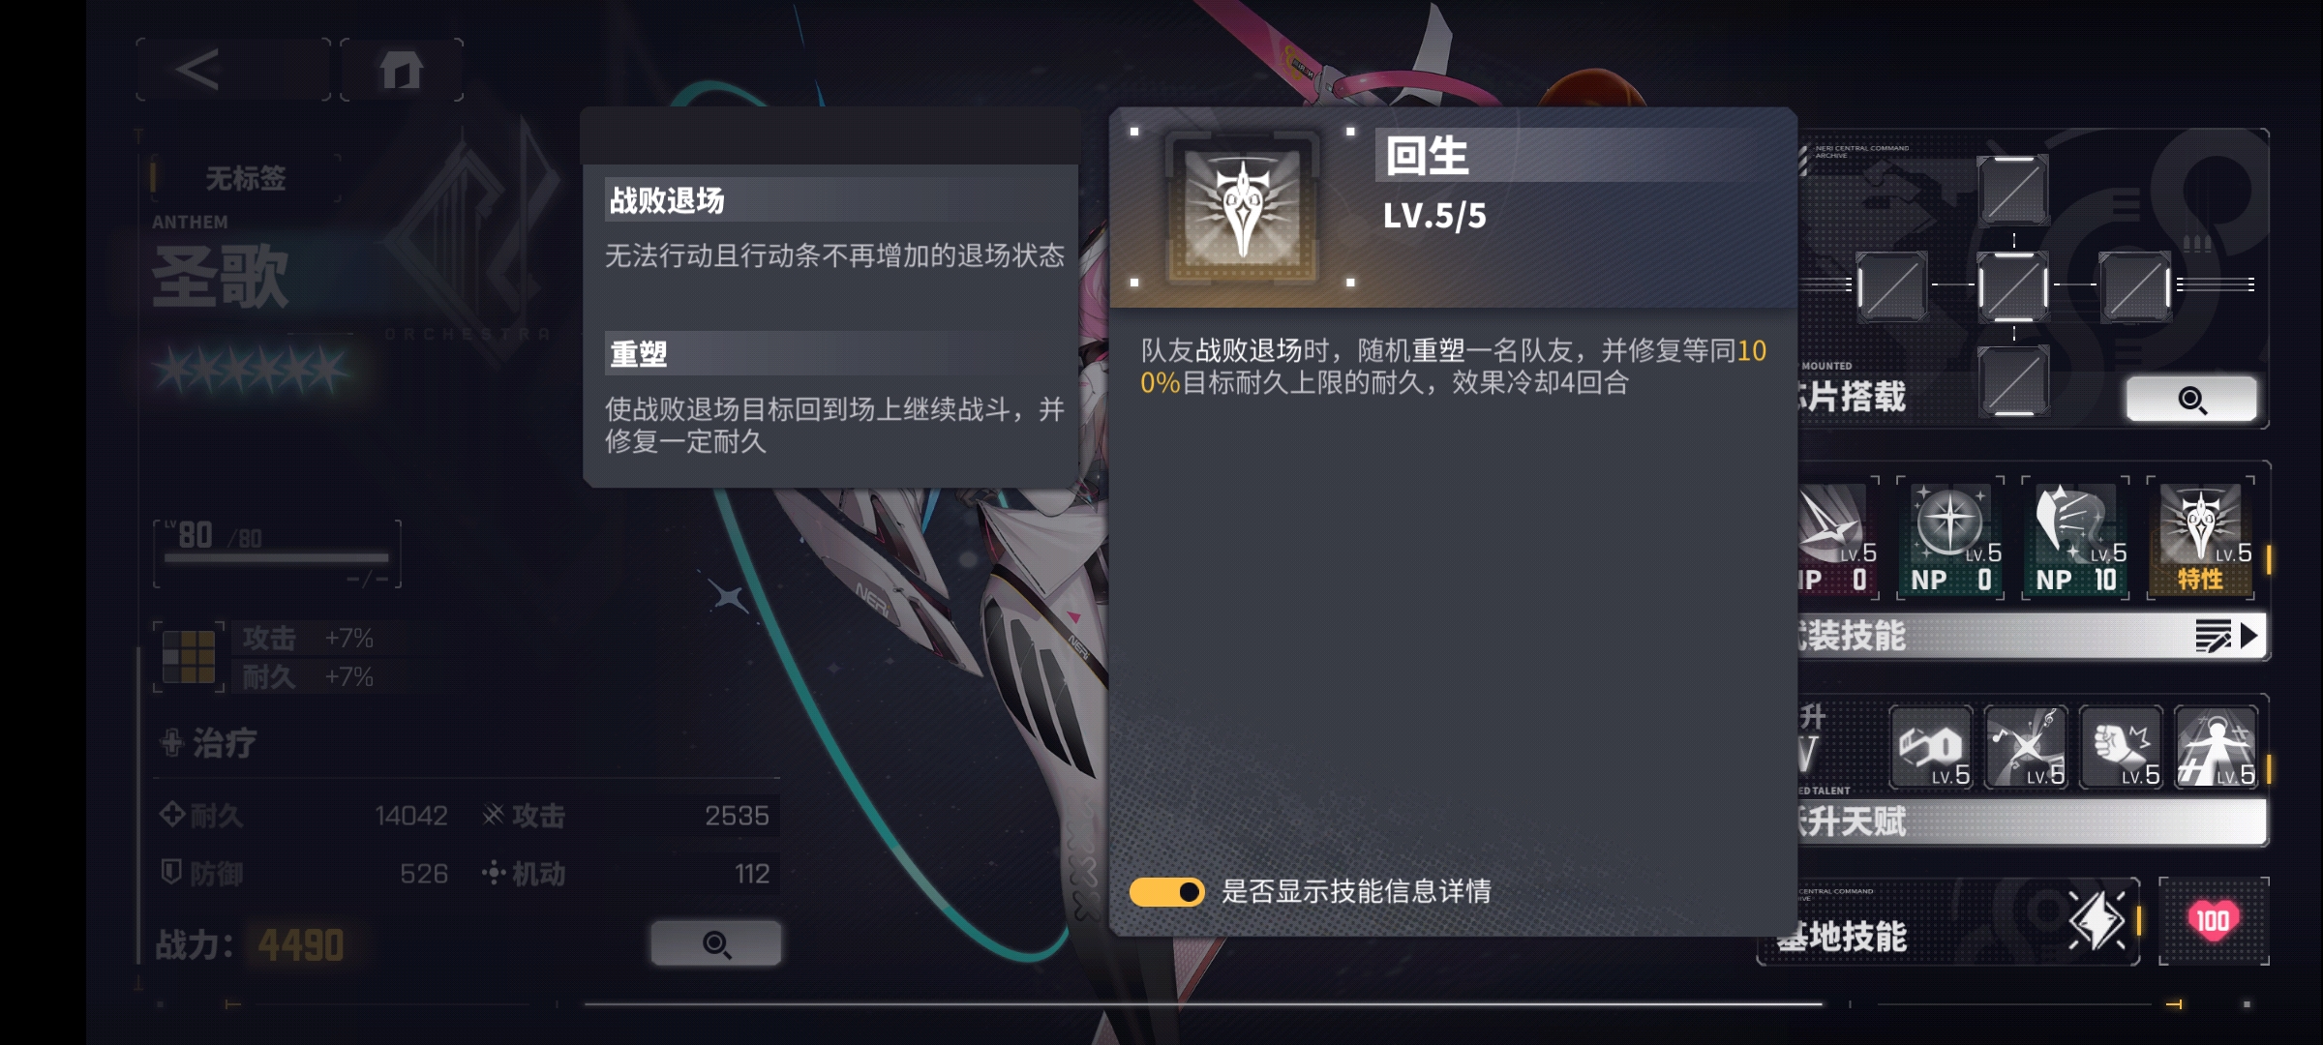Select the NP 10 skill icon
Image resolution: width=2323 pixels, height=1045 pixels.
click(x=2076, y=538)
